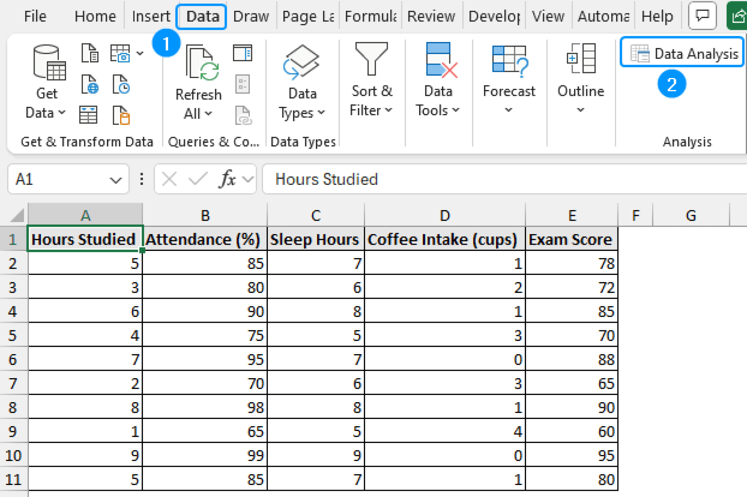This screenshot has height=497, width=747.
Task: Select cell E1 containing Exam Score
Action: click(x=571, y=239)
